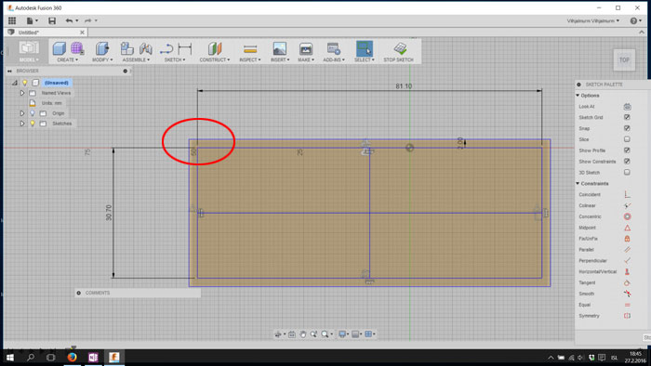Viewport: 651px width, 366px height.
Task: Select the Create Form purple sculpt tool
Action: coord(77,48)
